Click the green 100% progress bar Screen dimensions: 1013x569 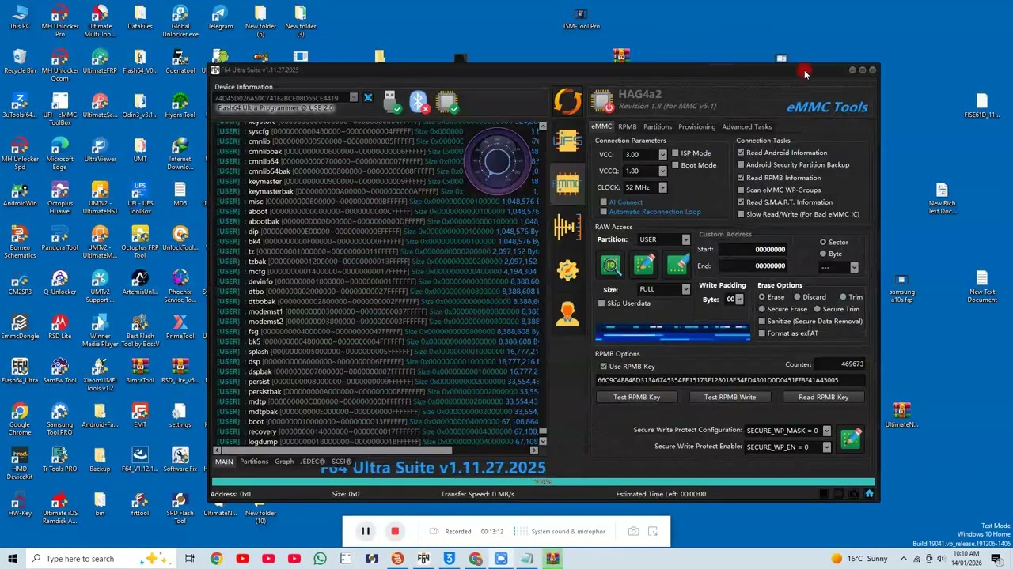tap(543, 482)
